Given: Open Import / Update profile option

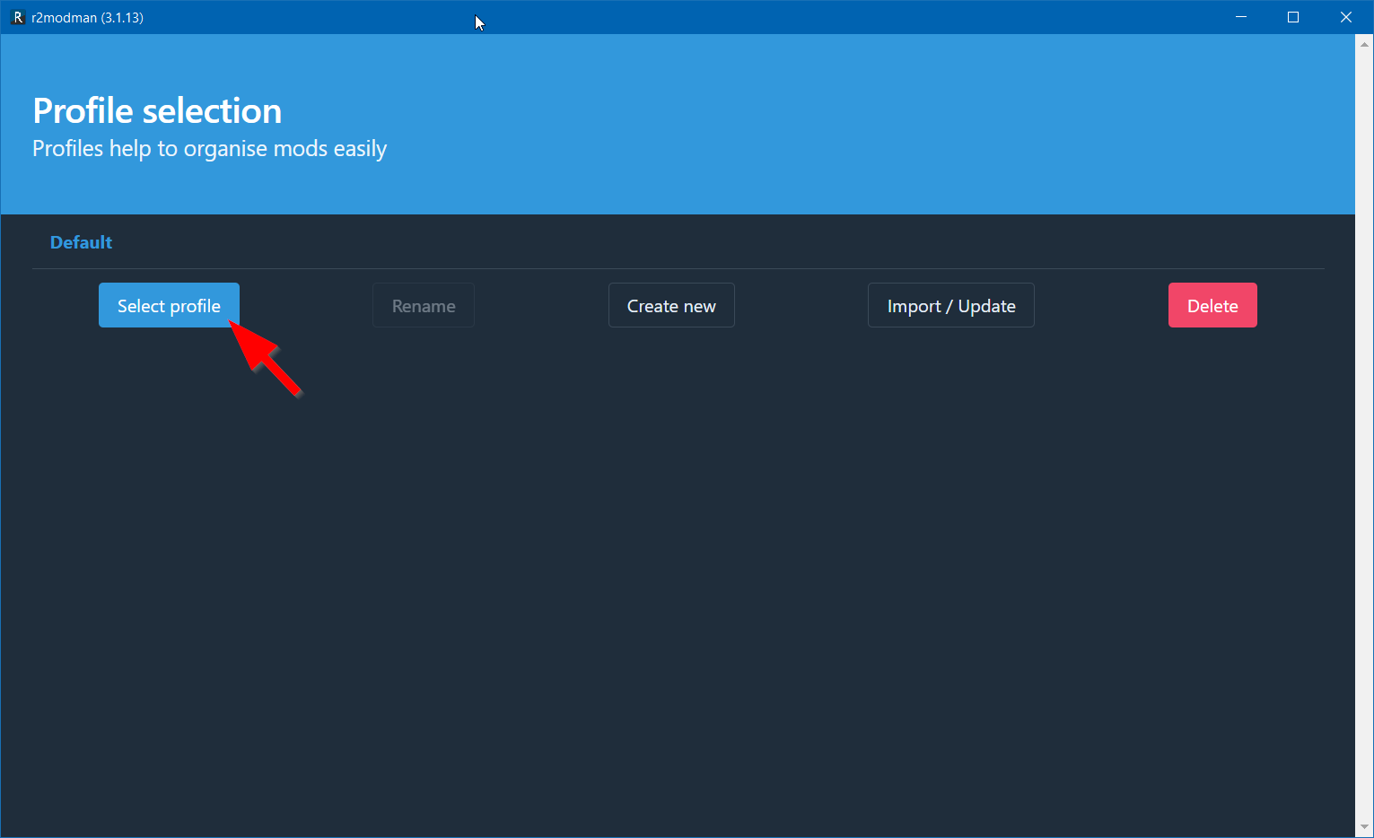Looking at the screenshot, I should (951, 305).
